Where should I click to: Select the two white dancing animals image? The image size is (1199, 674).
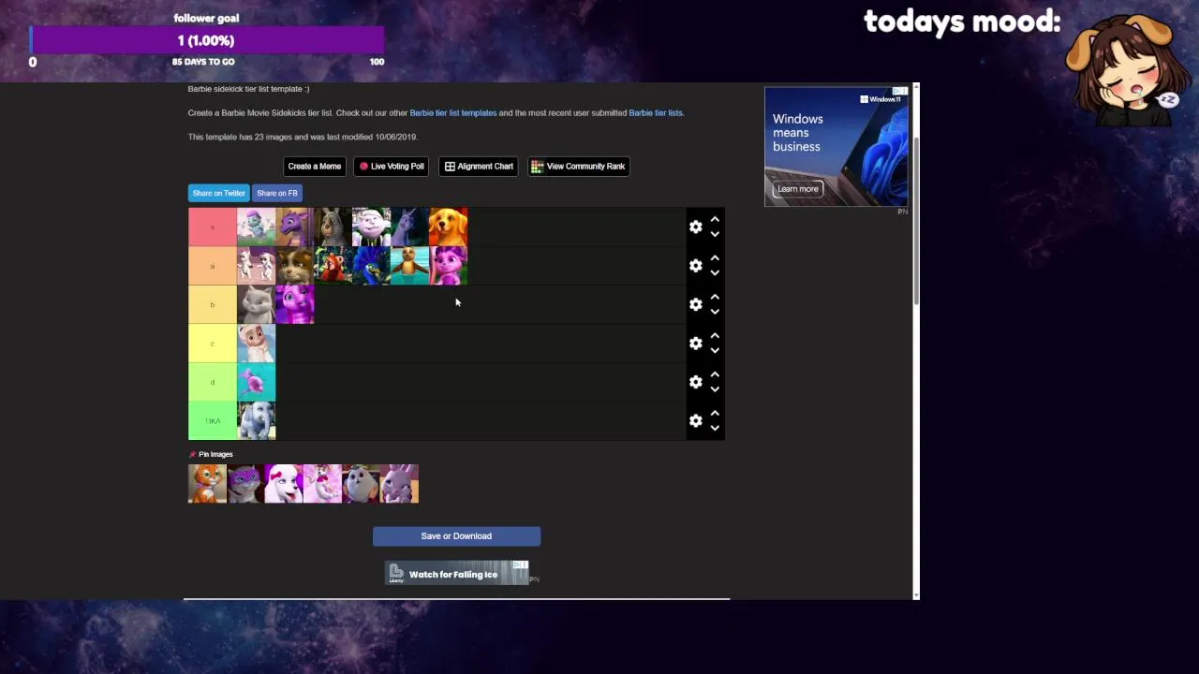tap(256, 266)
